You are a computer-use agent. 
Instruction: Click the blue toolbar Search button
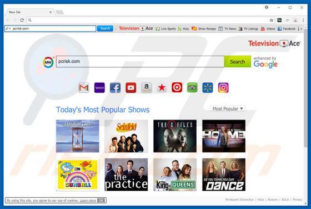coord(105,28)
